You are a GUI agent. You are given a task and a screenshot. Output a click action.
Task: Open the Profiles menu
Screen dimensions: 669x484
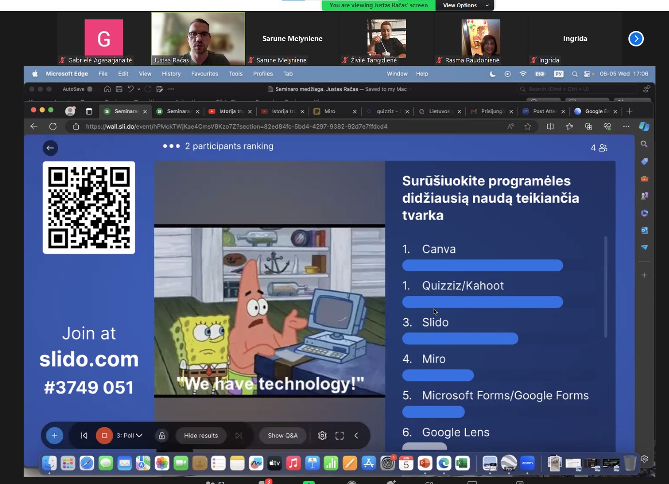coord(263,74)
